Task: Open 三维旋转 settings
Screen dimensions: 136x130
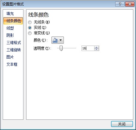Action: click(14, 50)
